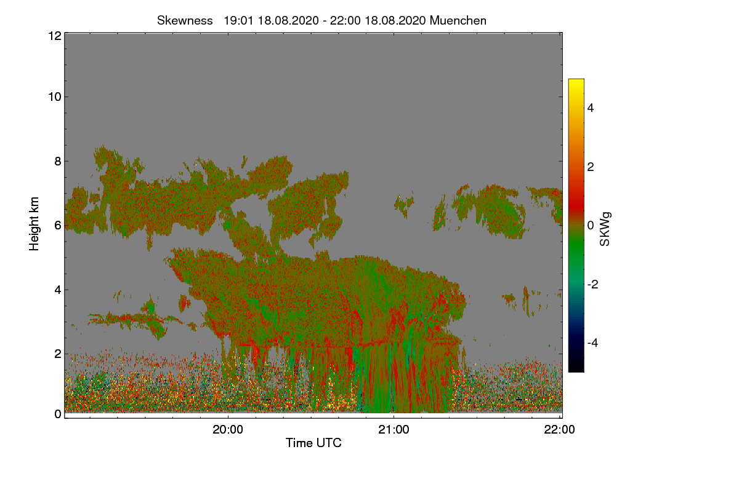Click the '8' height tick label
Image resolution: width=739 pixels, height=492 pixels.
[x=57, y=161]
